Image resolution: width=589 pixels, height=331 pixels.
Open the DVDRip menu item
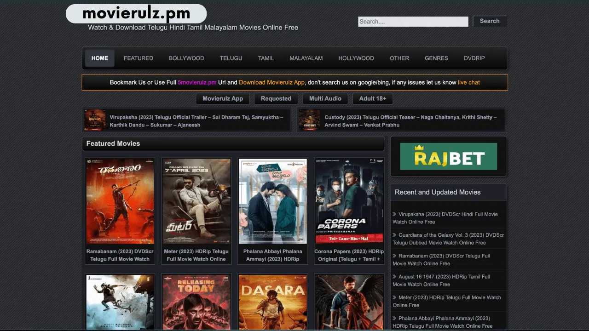coord(474,58)
